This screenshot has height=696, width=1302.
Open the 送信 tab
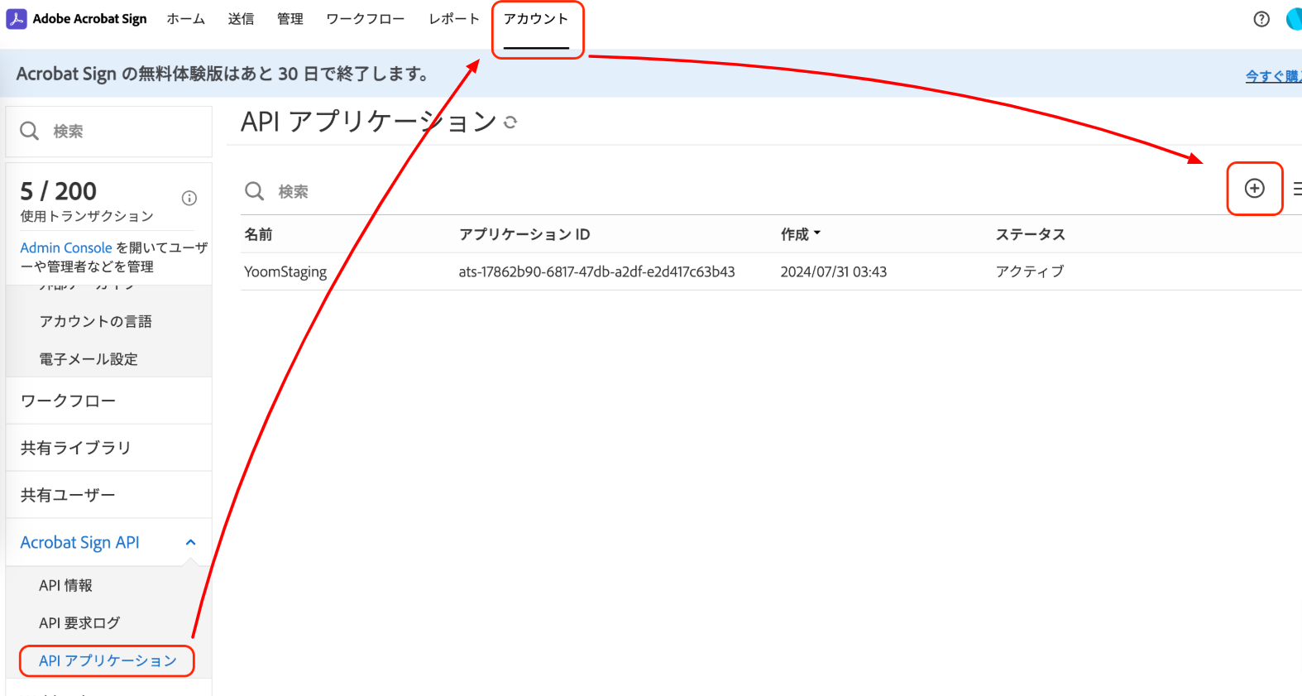[x=242, y=19]
